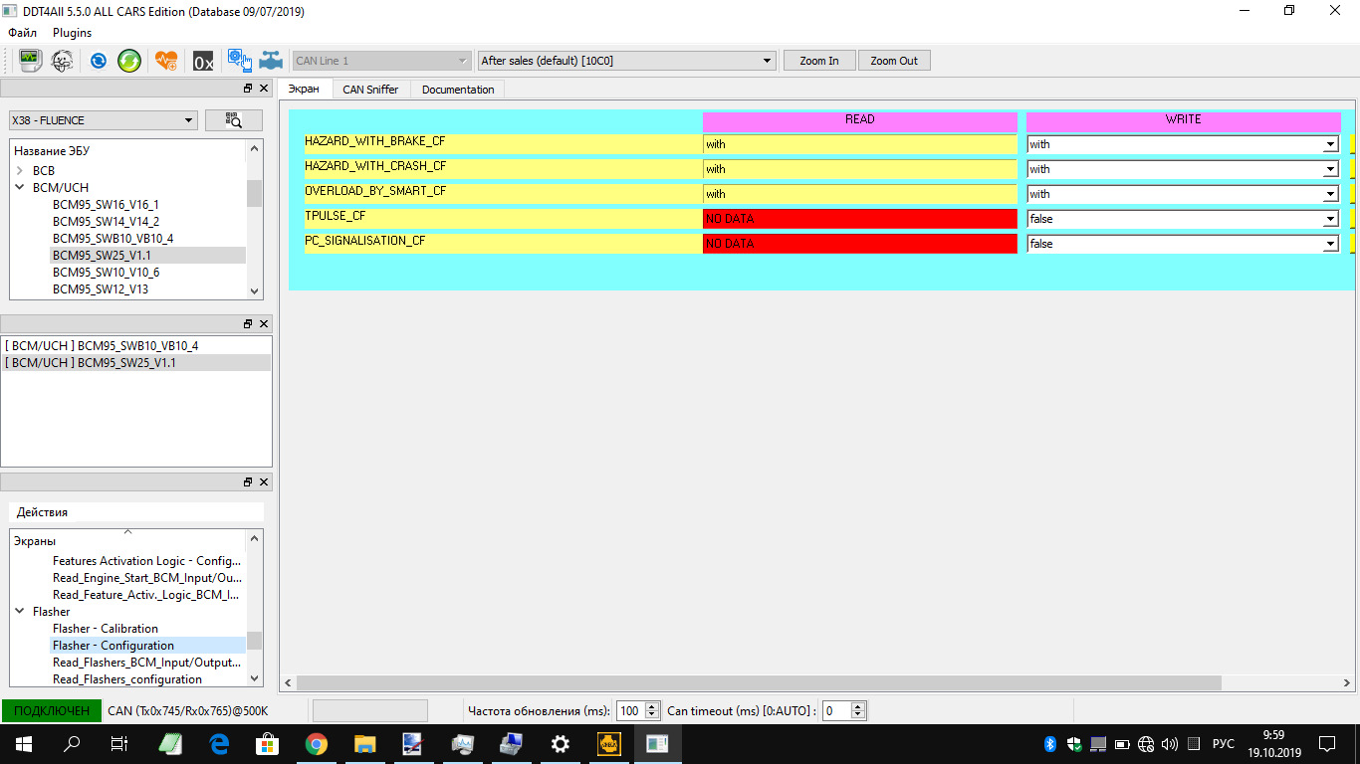Open Windows Settings gear in taskbar
Image resolution: width=1360 pixels, height=764 pixels.
point(561,744)
